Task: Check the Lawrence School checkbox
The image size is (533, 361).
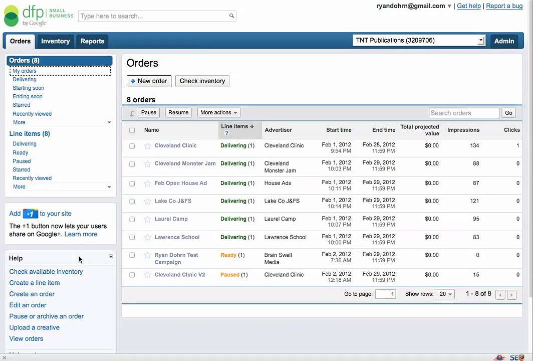Action: point(132,238)
